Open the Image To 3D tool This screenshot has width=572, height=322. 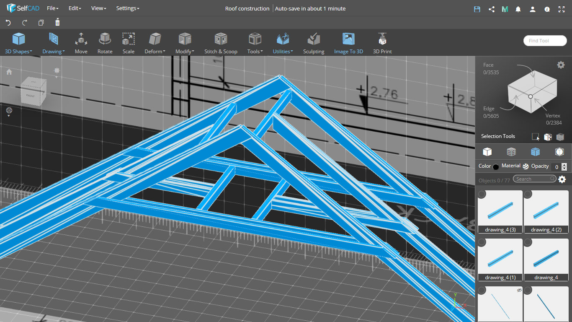point(348,44)
